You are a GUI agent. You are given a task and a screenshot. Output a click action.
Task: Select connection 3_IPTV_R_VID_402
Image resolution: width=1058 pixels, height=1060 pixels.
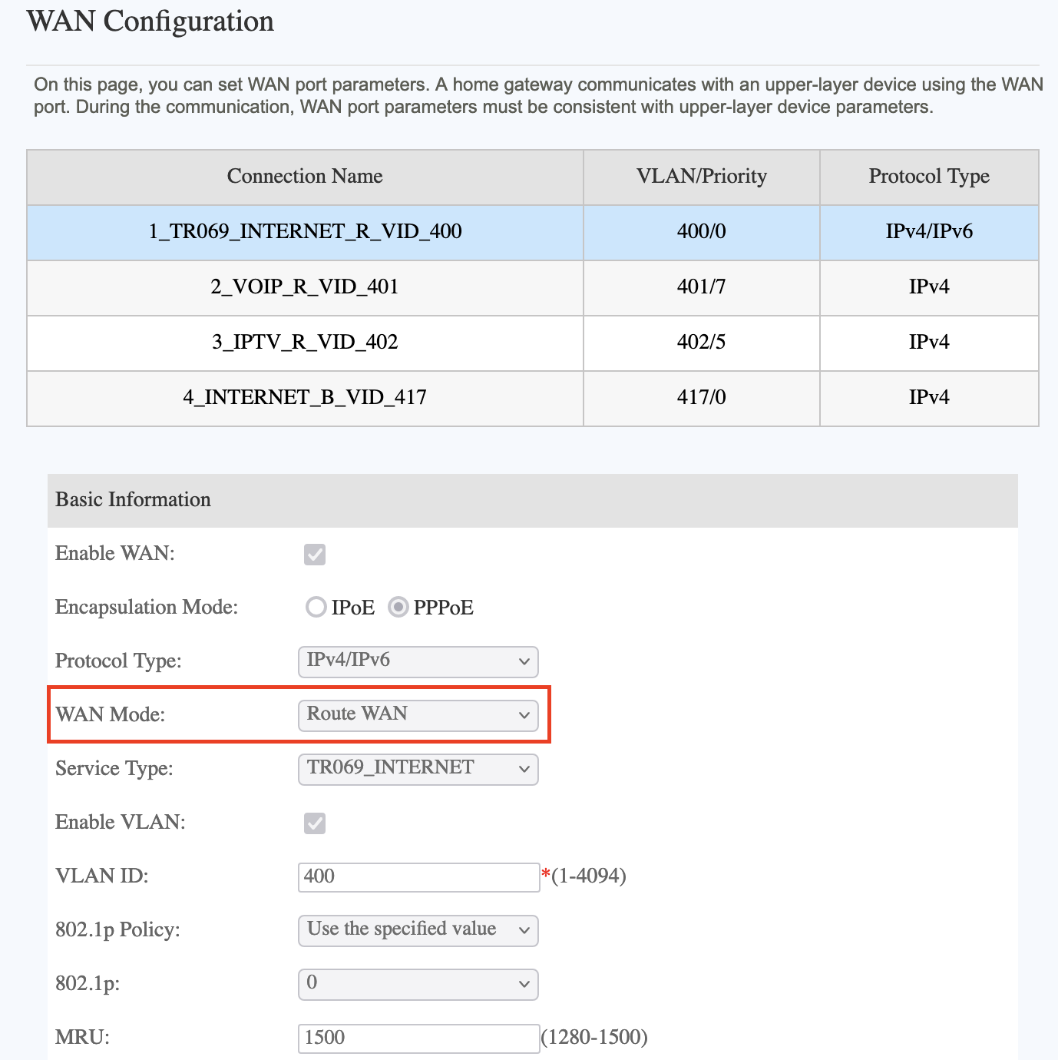pos(305,343)
